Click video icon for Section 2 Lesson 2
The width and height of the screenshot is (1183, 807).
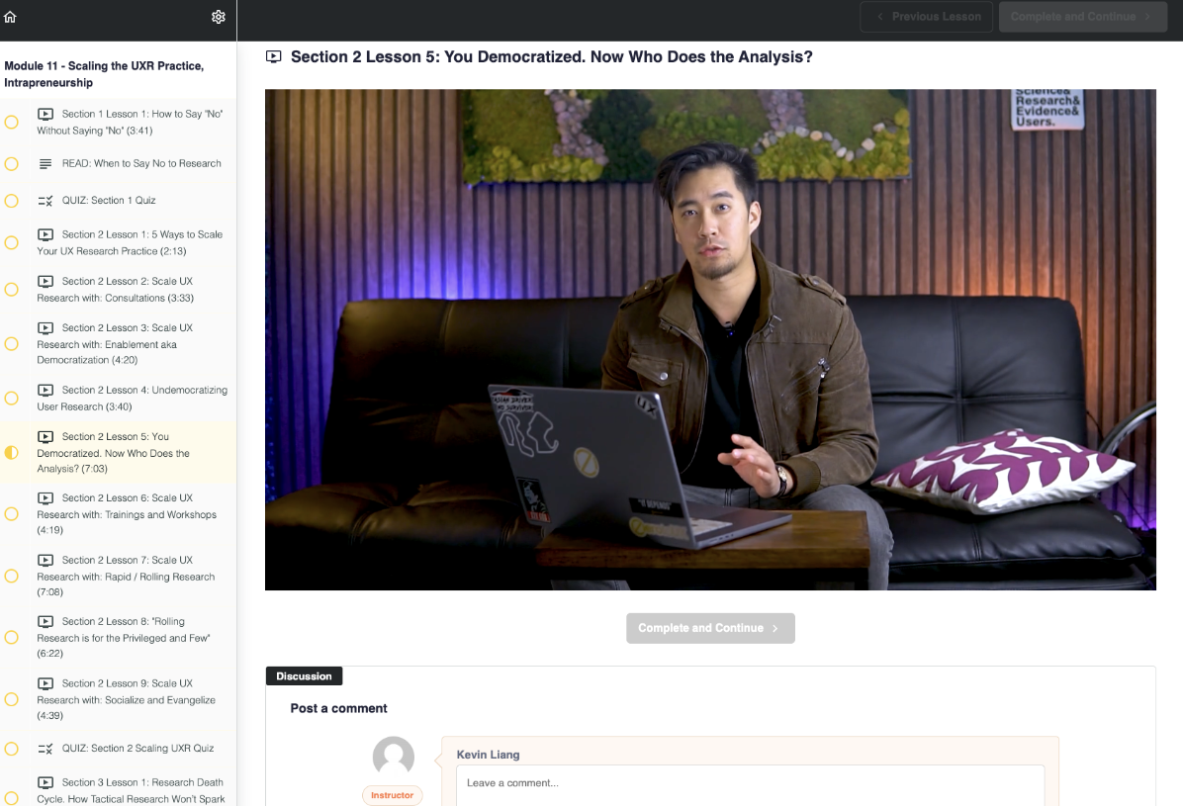click(x=45, y=281)
